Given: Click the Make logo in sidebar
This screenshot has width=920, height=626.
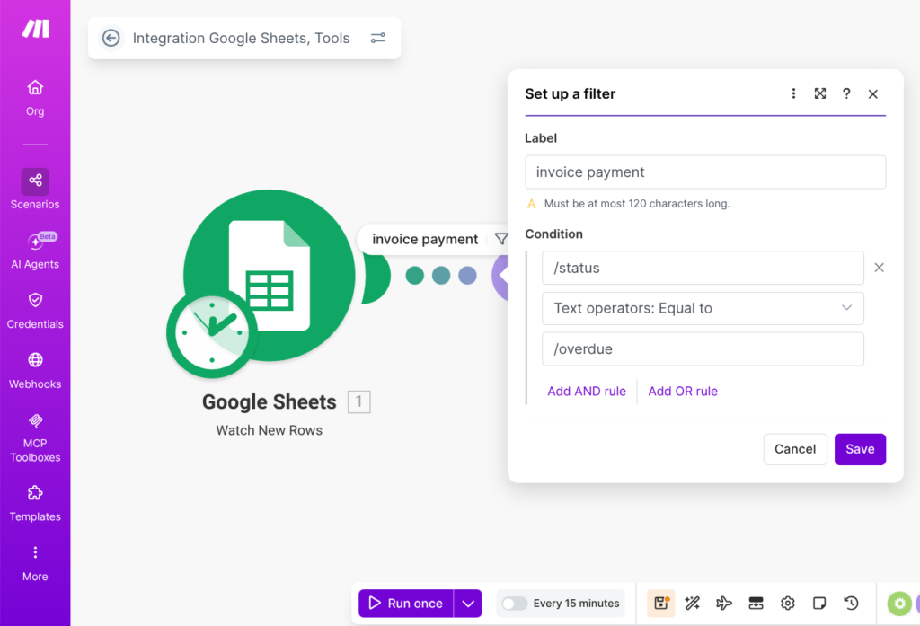Looking at the screenshot, I should (x=35, y=28).
